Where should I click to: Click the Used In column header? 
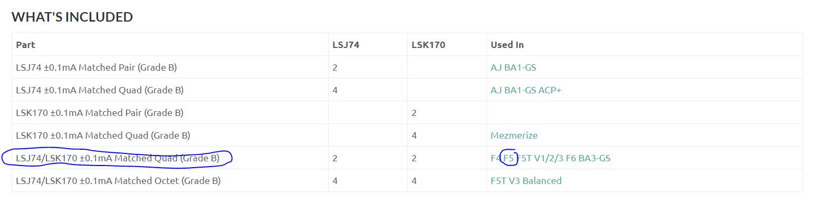(x=507, y=45)
